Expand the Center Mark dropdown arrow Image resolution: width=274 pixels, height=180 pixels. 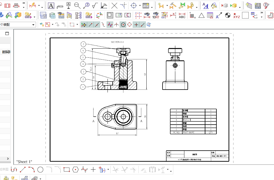click(140, 6)
